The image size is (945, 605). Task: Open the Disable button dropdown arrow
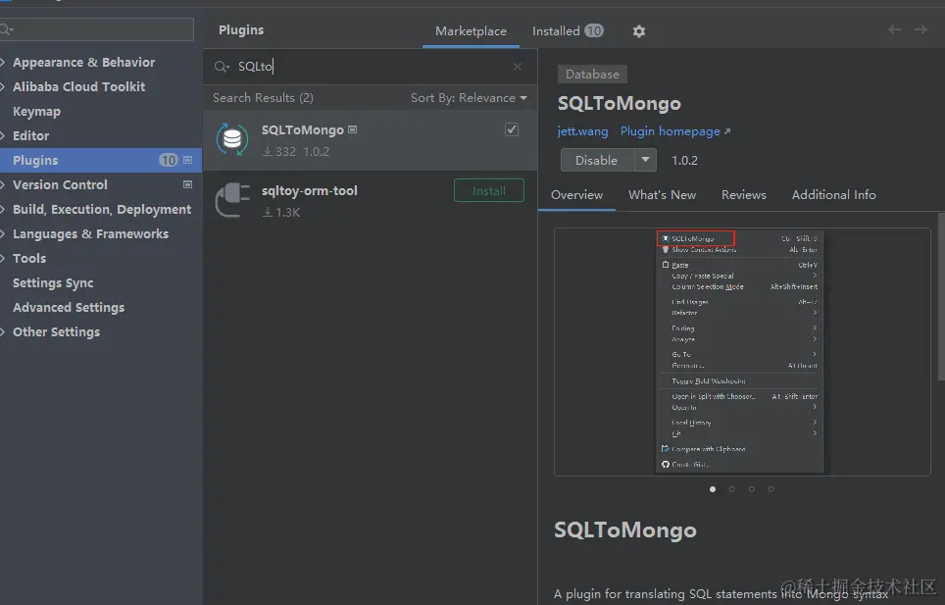pos(645,160)
